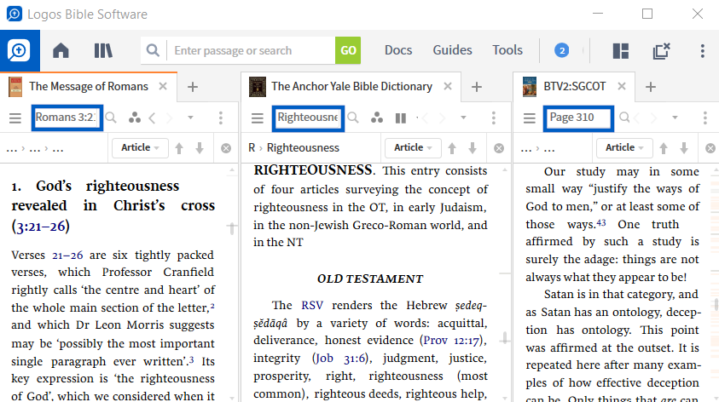Open Article dropdown in Message of Romans
This screenshot has height=402, width=719.
click(x=140, y=147)
